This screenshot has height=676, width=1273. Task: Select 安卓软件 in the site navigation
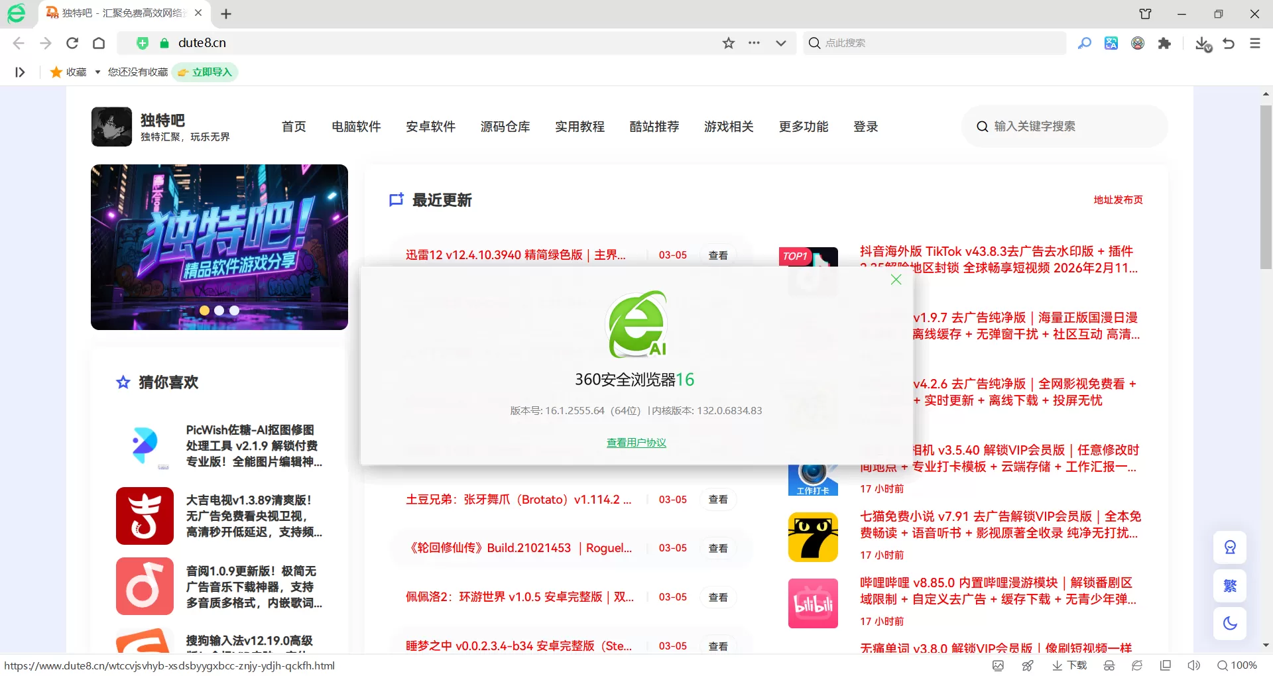click(430, 126)
